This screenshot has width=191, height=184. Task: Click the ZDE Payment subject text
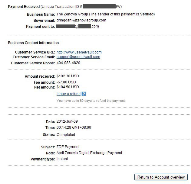[x=68, y=147]
